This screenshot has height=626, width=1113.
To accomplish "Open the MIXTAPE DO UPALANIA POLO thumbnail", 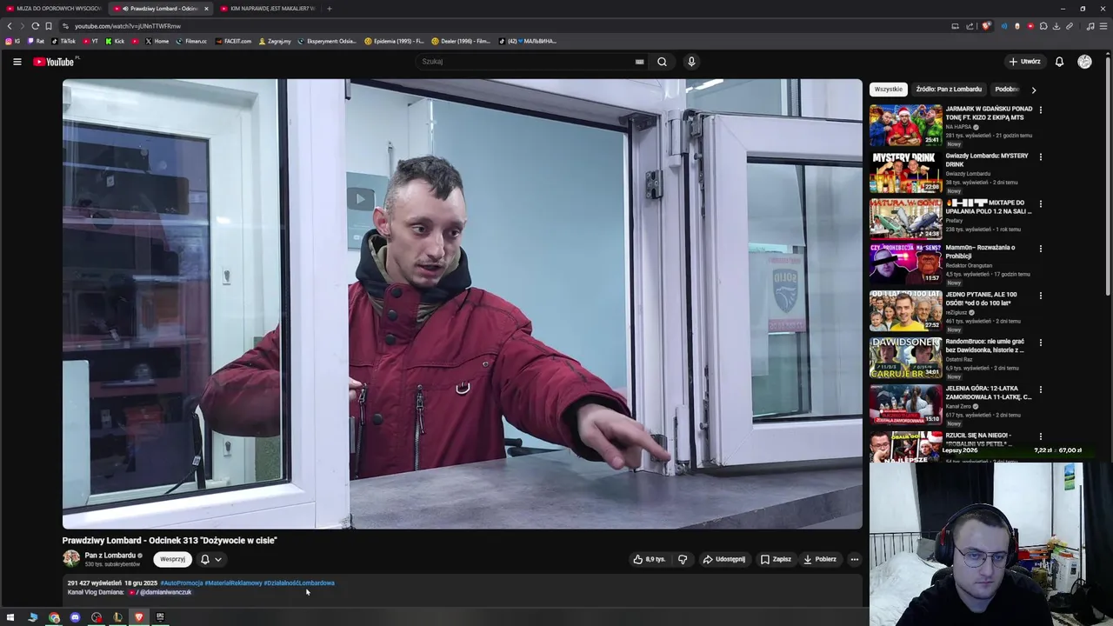I will [x=906, y=219].
